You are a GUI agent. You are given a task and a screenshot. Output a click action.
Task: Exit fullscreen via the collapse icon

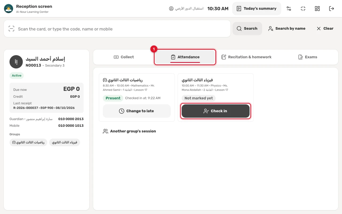[x=303, y=9]
